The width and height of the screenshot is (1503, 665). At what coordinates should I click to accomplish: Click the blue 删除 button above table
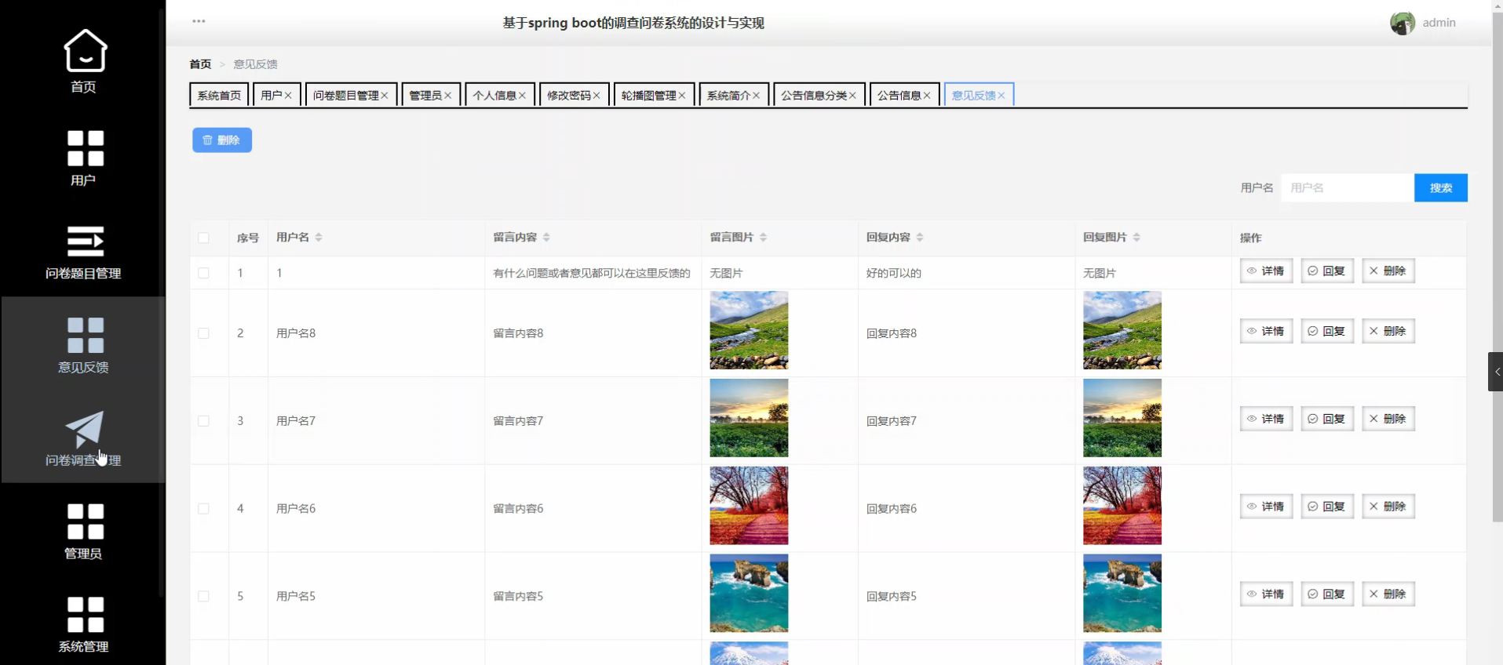pyautogui.click(x=222, y=140)
